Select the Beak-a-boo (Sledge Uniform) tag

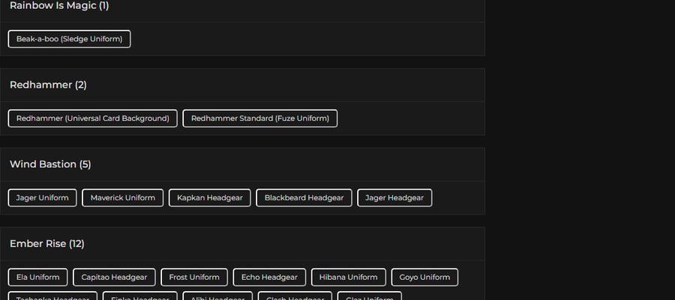69,39
